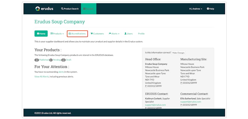View the Pending products link

[57, 60]
